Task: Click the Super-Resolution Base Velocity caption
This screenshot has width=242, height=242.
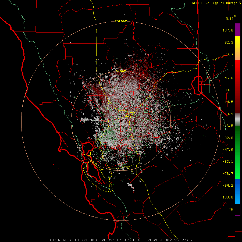Action: click(121, 240)
